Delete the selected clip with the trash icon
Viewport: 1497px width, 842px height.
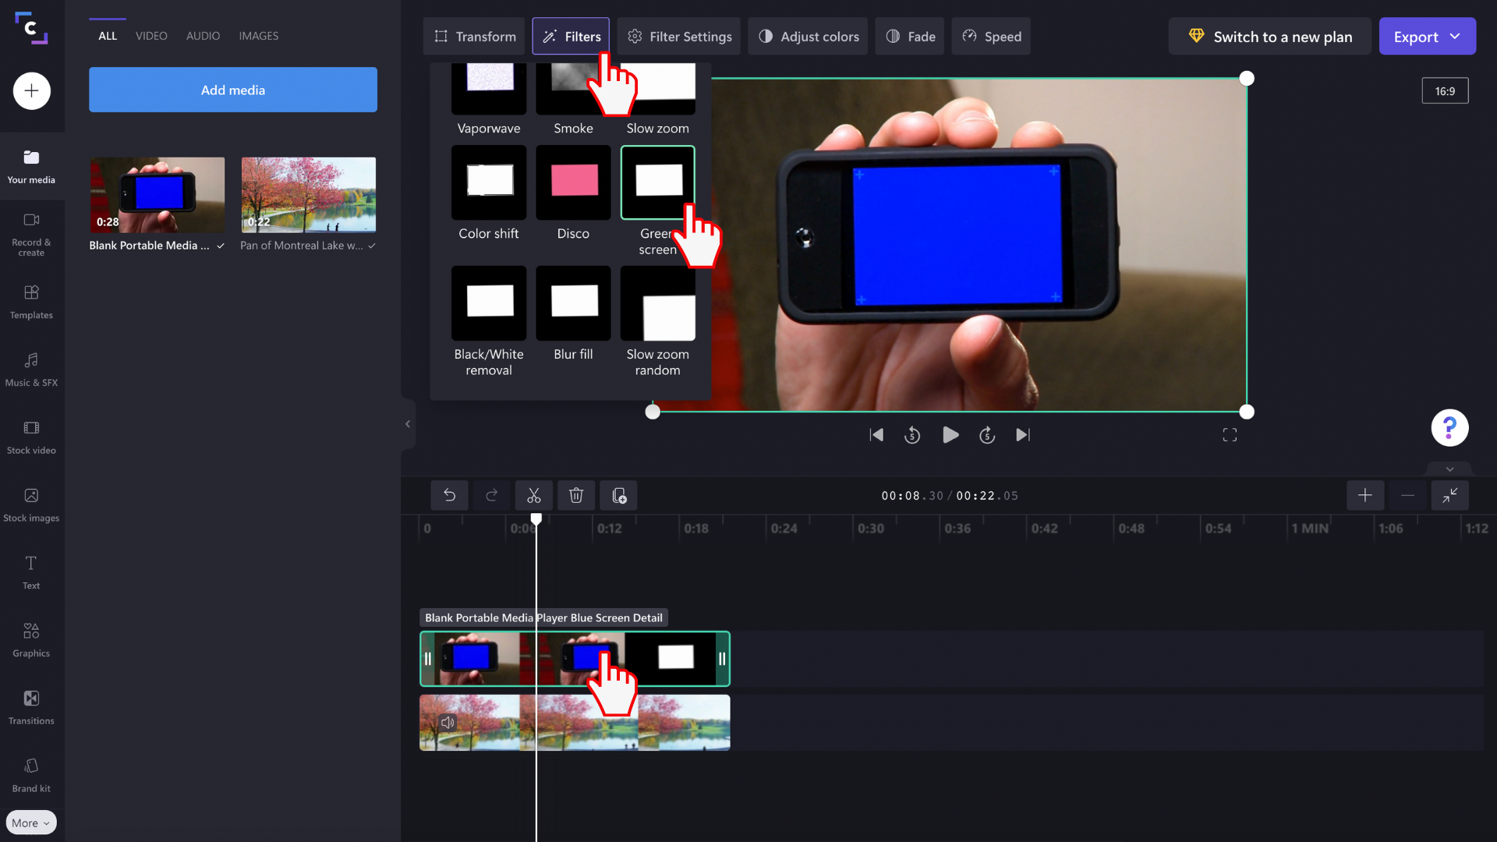tap(576, 495)
